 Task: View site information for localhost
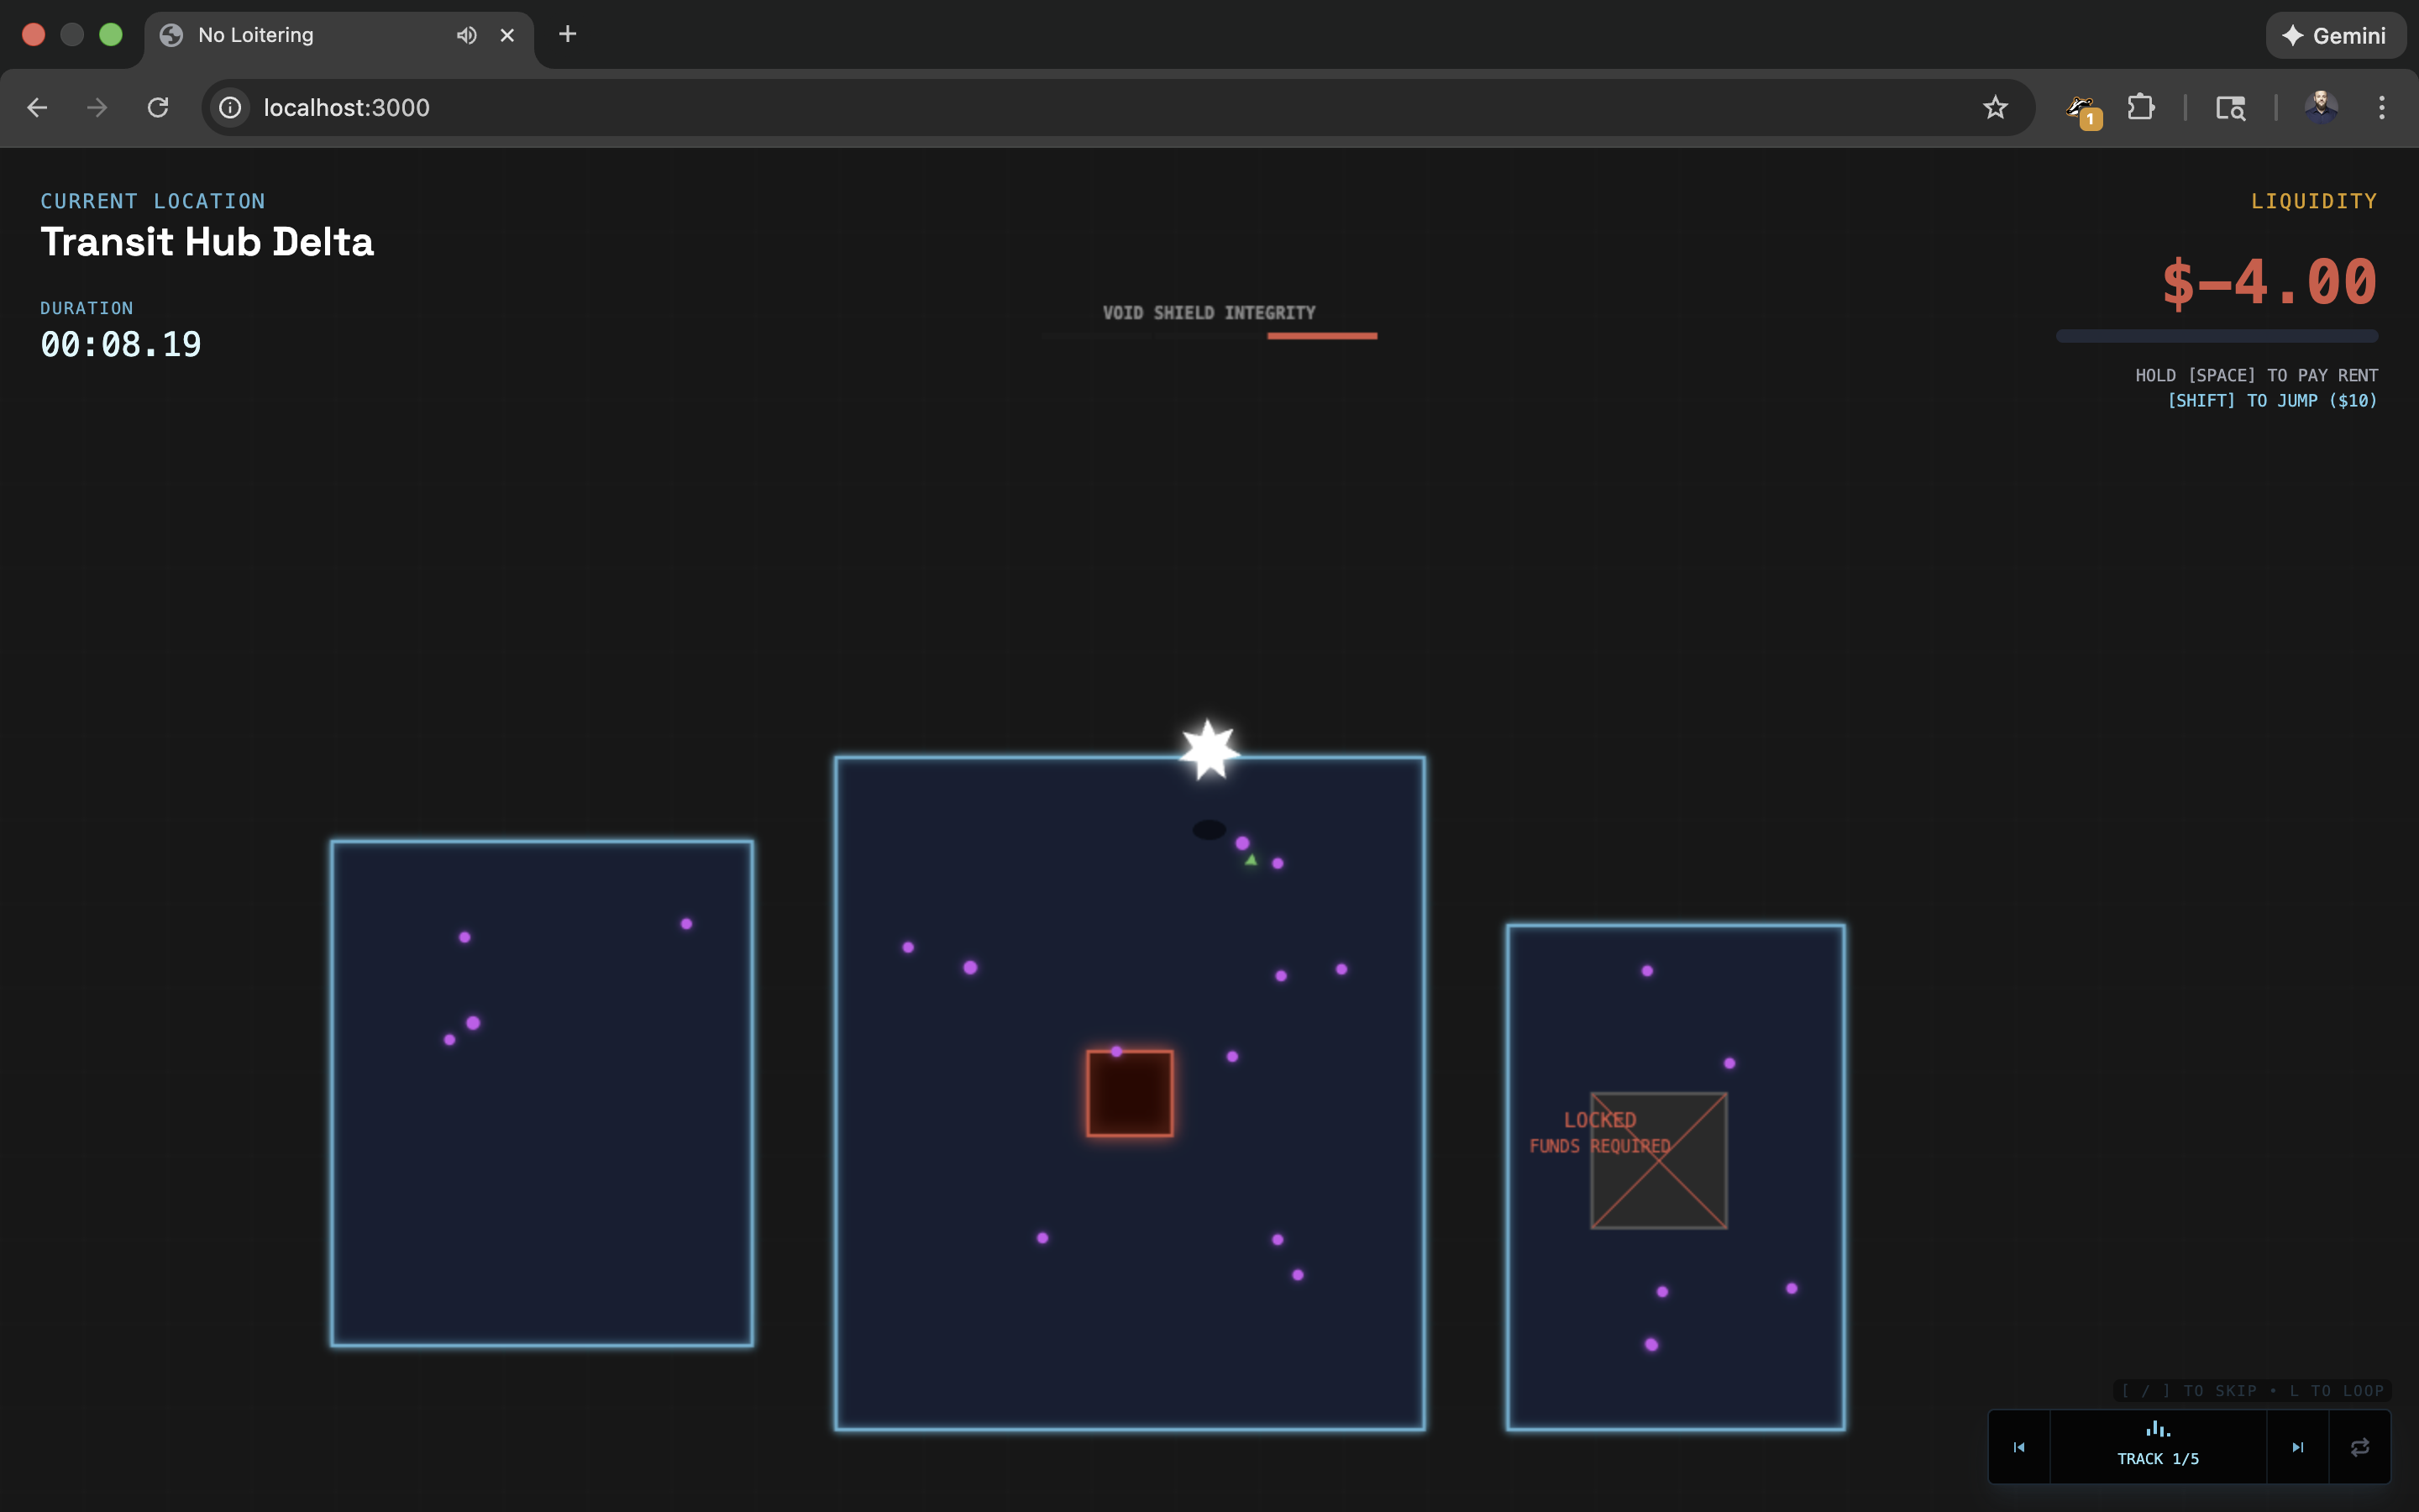(231, 107)
